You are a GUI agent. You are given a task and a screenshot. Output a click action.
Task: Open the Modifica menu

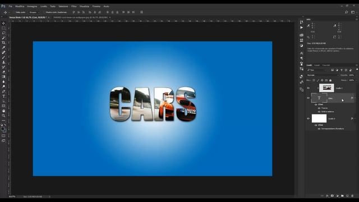click(x=20, y=6)
